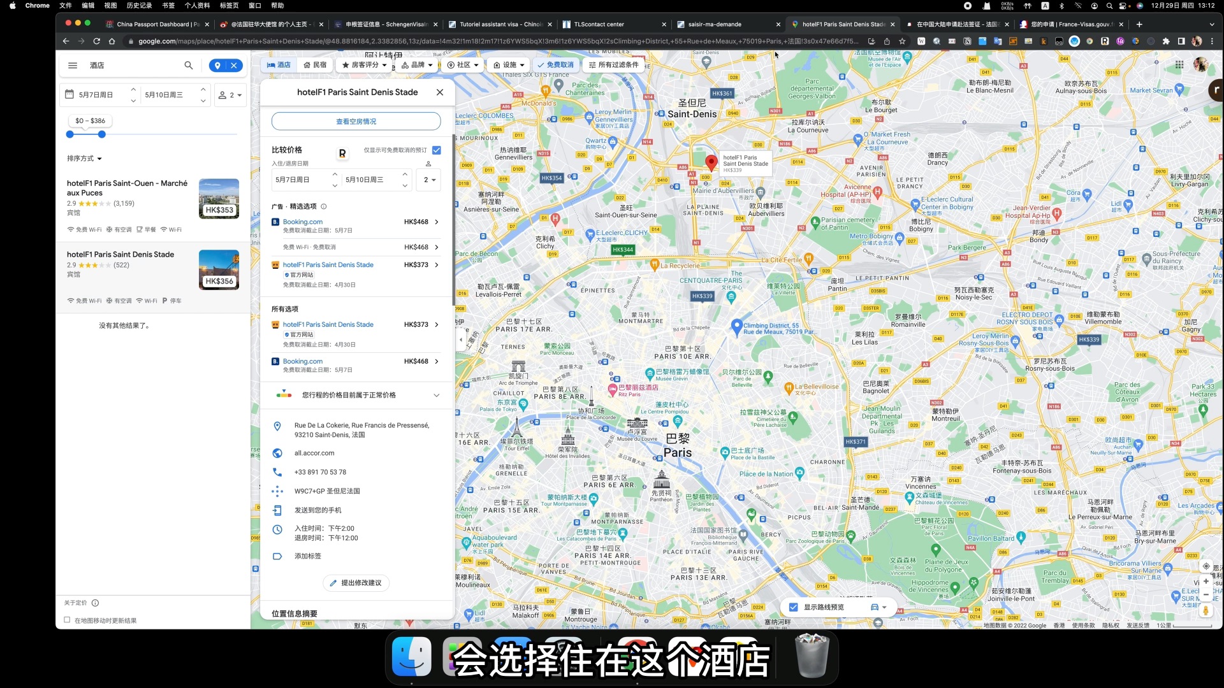Open the hamburger menu beside 酒店 search
1224x688 pixels.
click(73, 66)
